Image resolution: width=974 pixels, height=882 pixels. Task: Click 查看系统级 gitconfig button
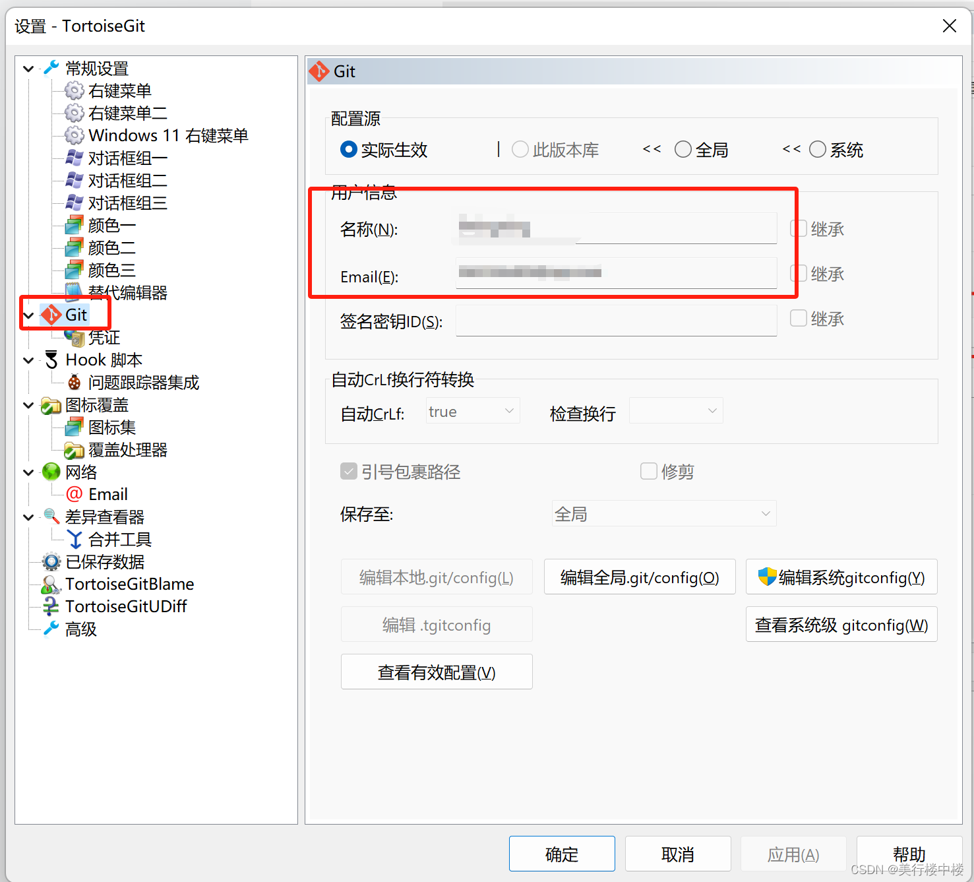[841, 625]
